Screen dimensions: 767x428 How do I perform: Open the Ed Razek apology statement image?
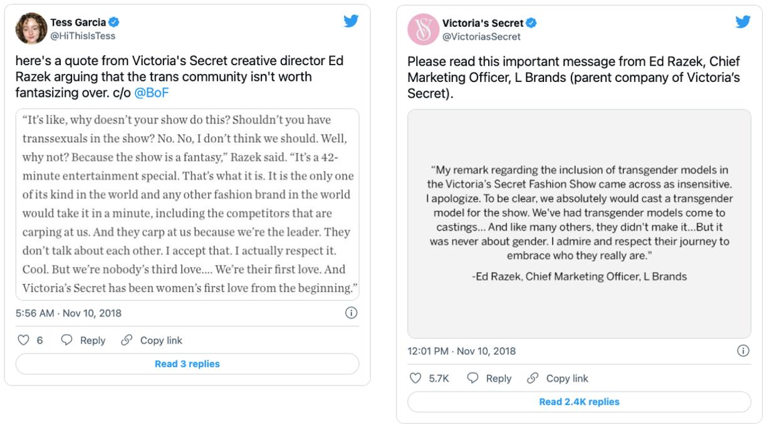579,224
